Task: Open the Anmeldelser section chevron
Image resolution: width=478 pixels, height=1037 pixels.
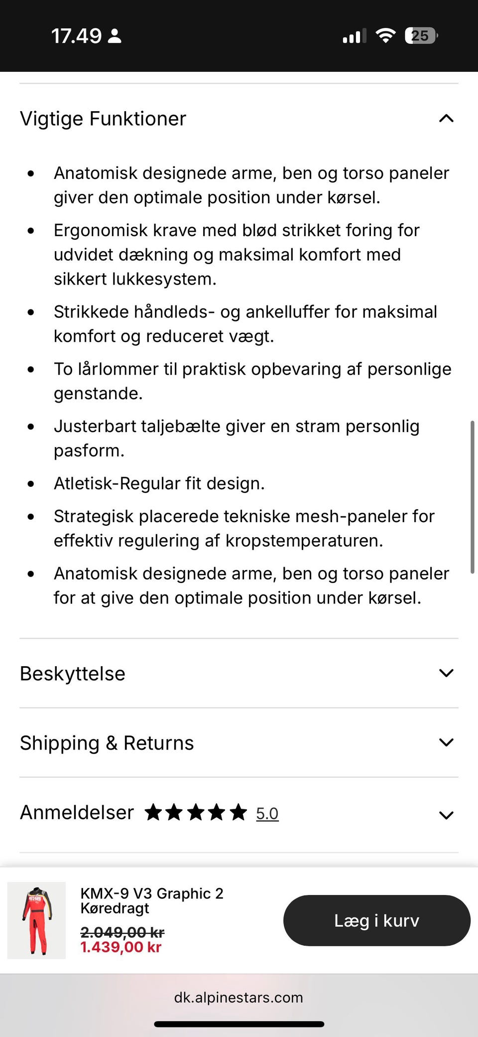Action: tap(446, 815)
